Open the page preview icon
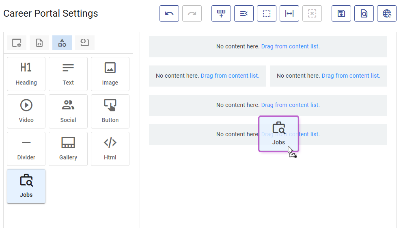The height and width of the screenshot is (233, 401). (x=364, y=13)
